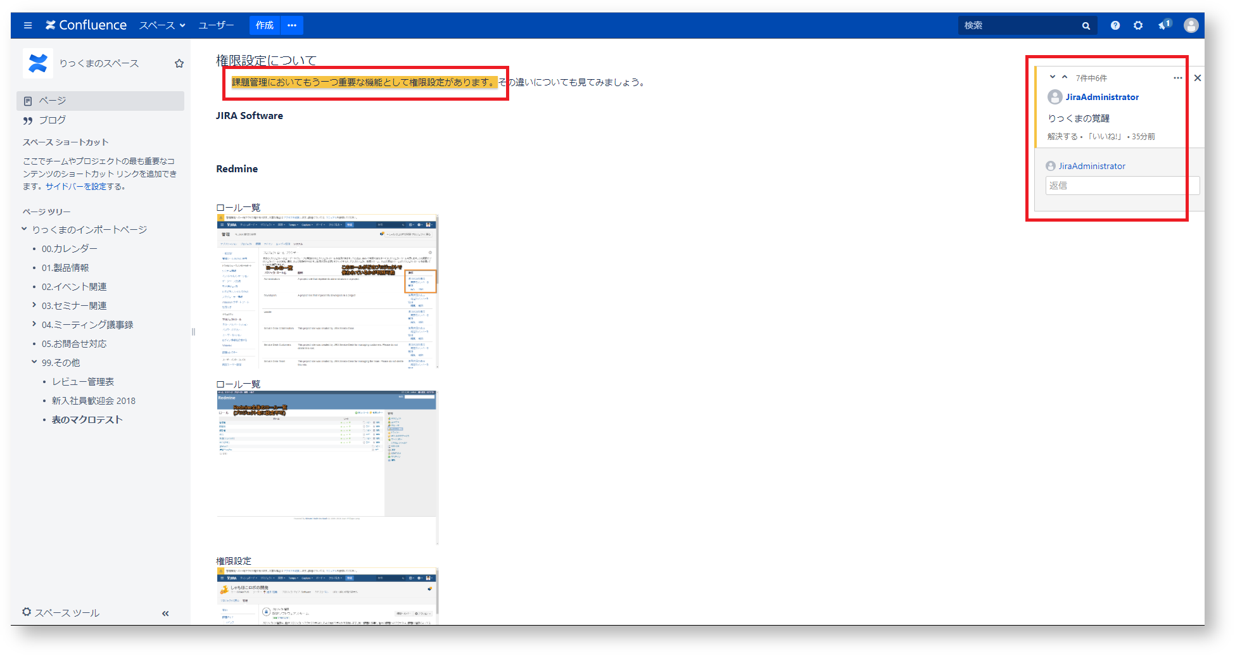Screen dimensions: 1235x656
Task: Click the highlighted inline comment text
Action: coord(365,82)
